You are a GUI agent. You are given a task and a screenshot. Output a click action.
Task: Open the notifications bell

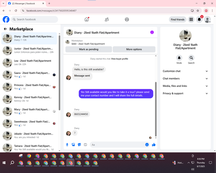(x=199, y=19)
